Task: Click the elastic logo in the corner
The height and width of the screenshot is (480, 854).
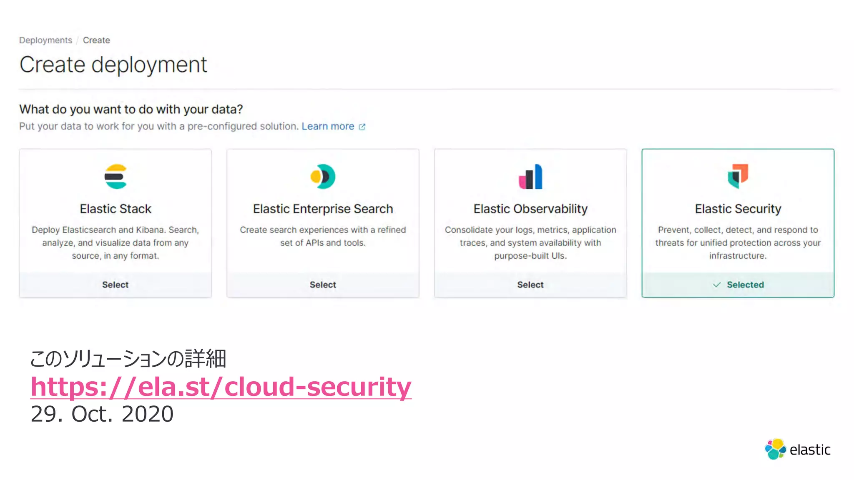Action: [798, 449]
